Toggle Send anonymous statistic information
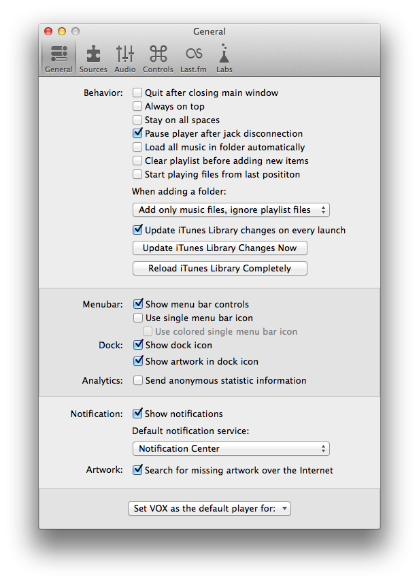 coord(138,381)
